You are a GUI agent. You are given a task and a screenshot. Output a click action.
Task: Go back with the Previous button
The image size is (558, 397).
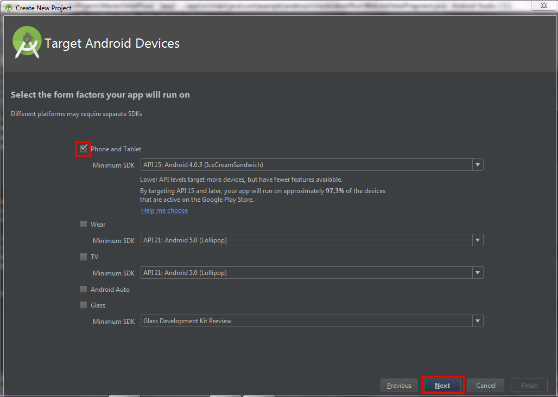pyautogui.click(x=399, y=386)
